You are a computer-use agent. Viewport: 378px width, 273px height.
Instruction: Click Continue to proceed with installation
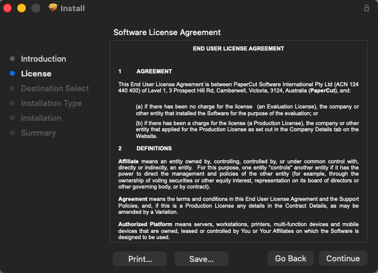[343, 259]
